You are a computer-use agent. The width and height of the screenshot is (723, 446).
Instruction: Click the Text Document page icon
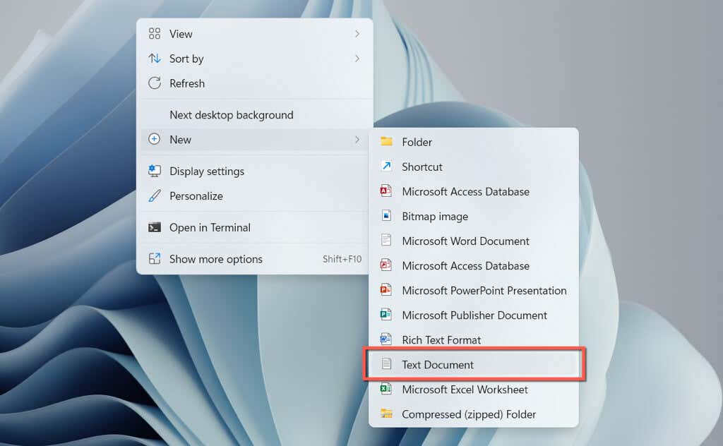pyautogui.click(x=386, y=364)
